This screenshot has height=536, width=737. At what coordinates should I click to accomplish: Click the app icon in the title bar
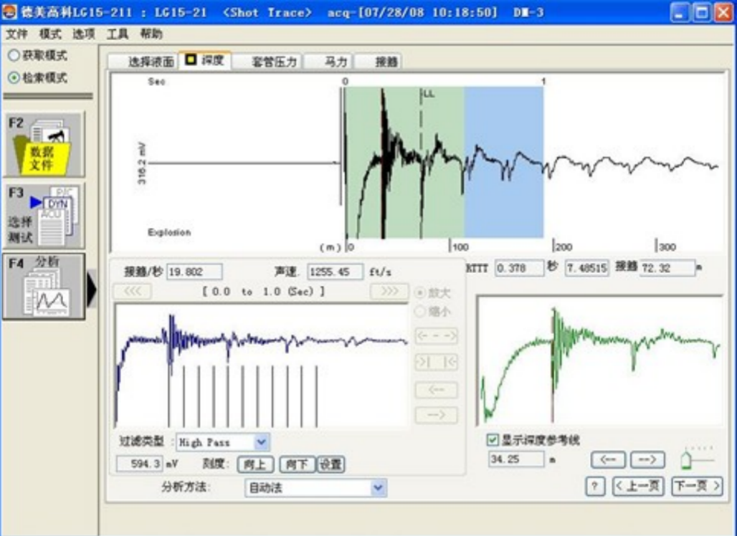click(x=10, y=12)
